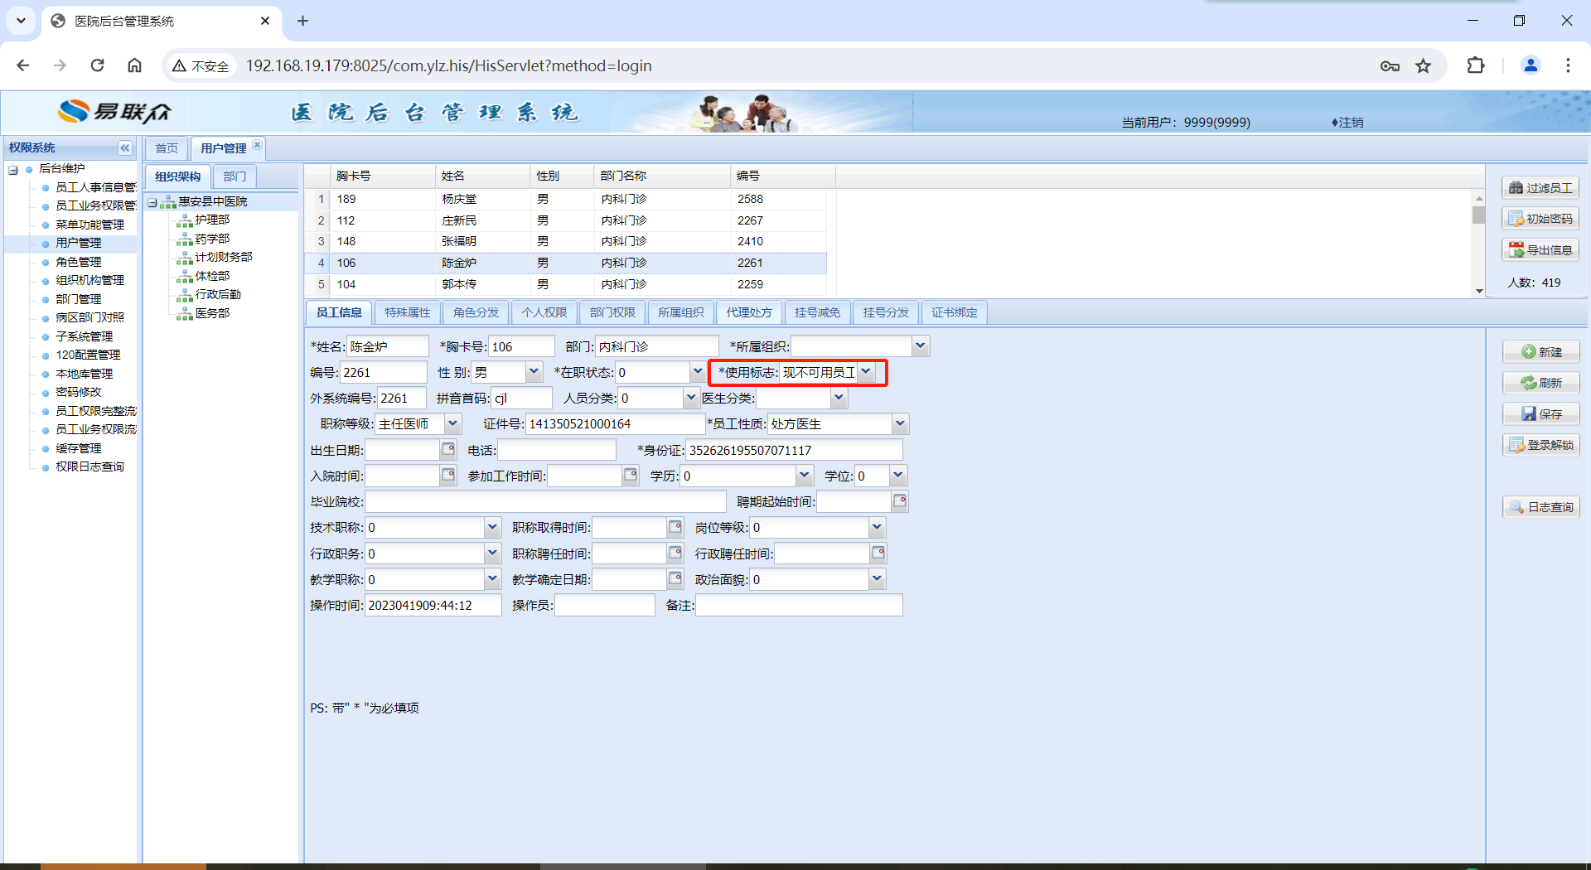Open the 首页 tab
Viewport: 1591px width, 870px height.
click(167, 148)
